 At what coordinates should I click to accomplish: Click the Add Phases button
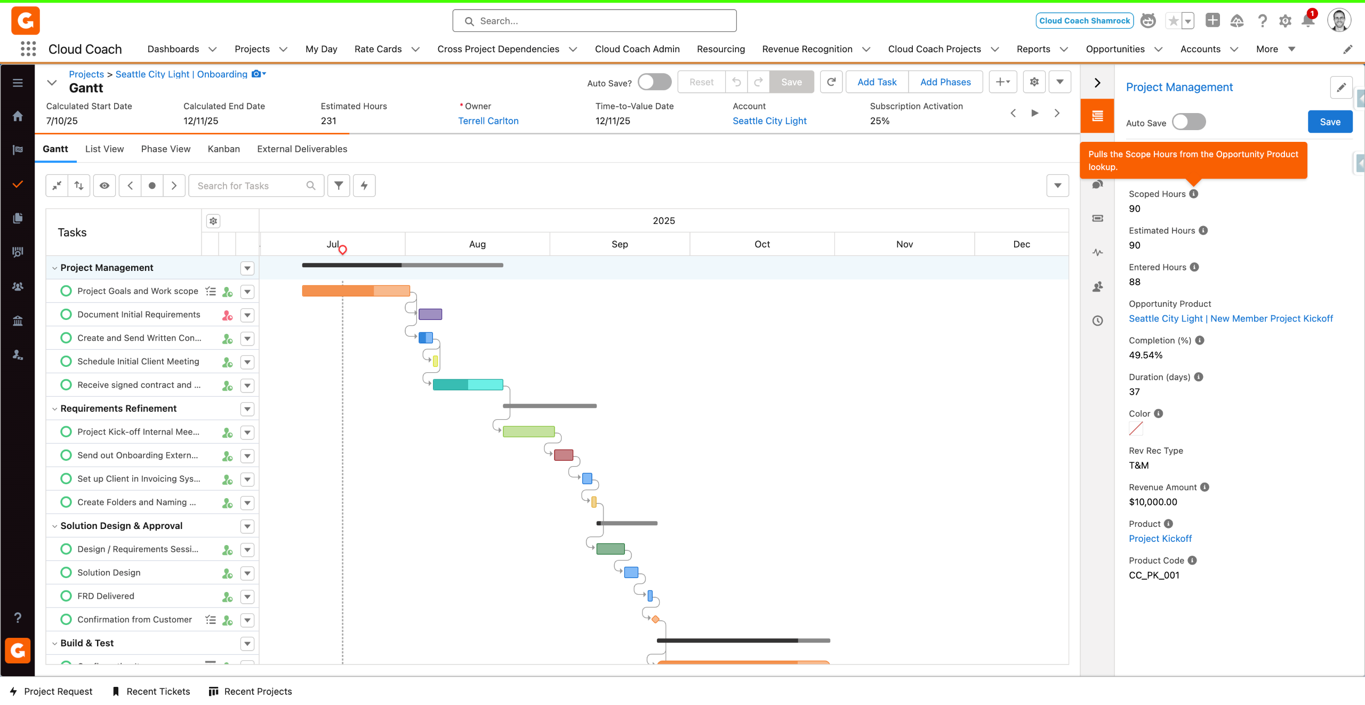click(x=945, y=82)
